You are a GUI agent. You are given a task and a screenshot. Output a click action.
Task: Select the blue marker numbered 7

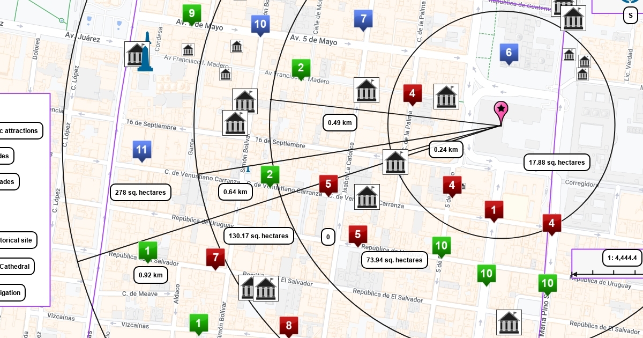click(x=363, y=20)
